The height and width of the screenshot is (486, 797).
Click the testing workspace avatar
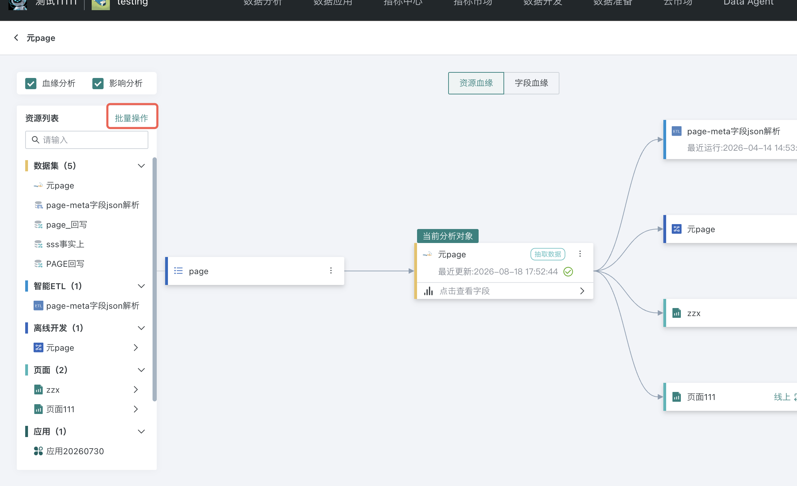(x=101, y=4)
